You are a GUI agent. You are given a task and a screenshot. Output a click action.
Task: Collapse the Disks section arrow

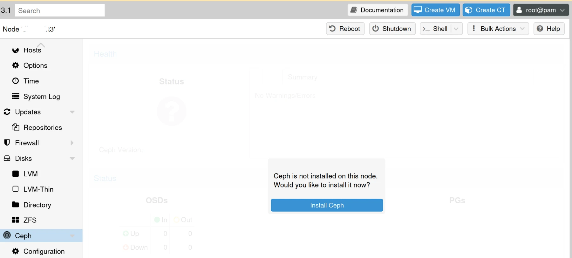[72, 158]
